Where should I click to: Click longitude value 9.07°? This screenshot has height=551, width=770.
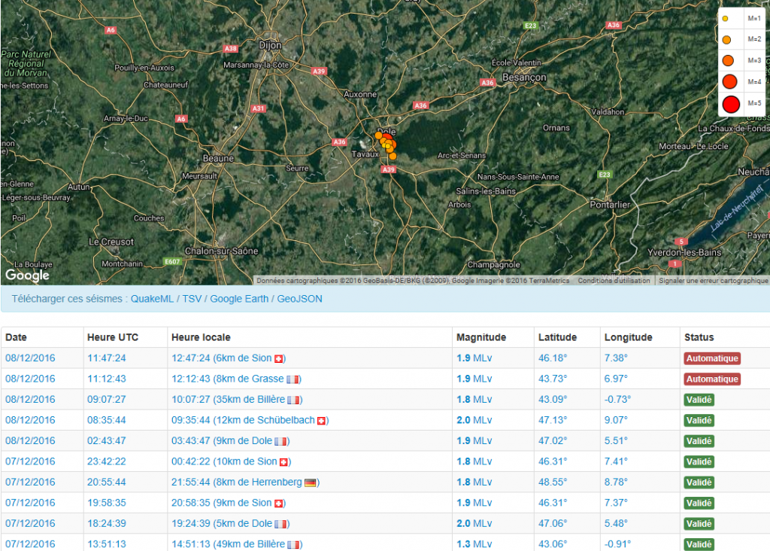coord(616,420)
